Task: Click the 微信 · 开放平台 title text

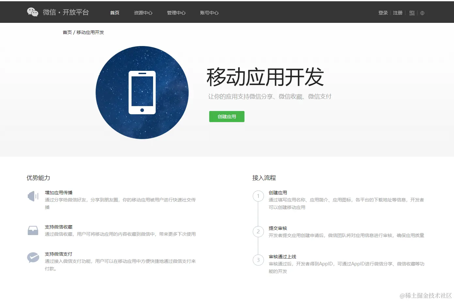Action: coord(66,12)
